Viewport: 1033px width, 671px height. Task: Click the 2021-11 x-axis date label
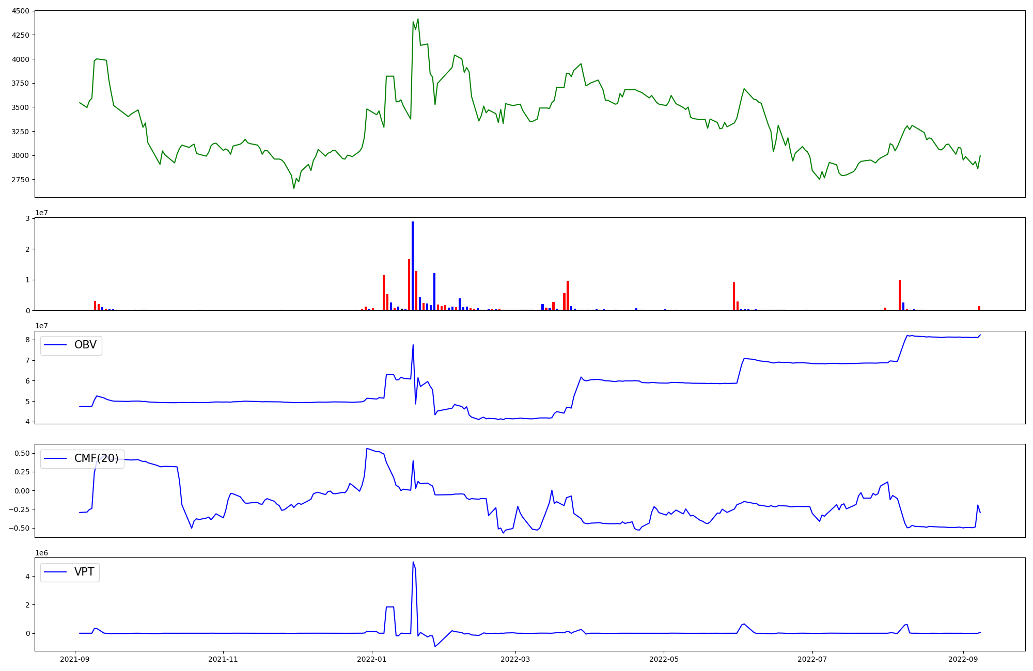pyautogui.click(x=223, y=659)
